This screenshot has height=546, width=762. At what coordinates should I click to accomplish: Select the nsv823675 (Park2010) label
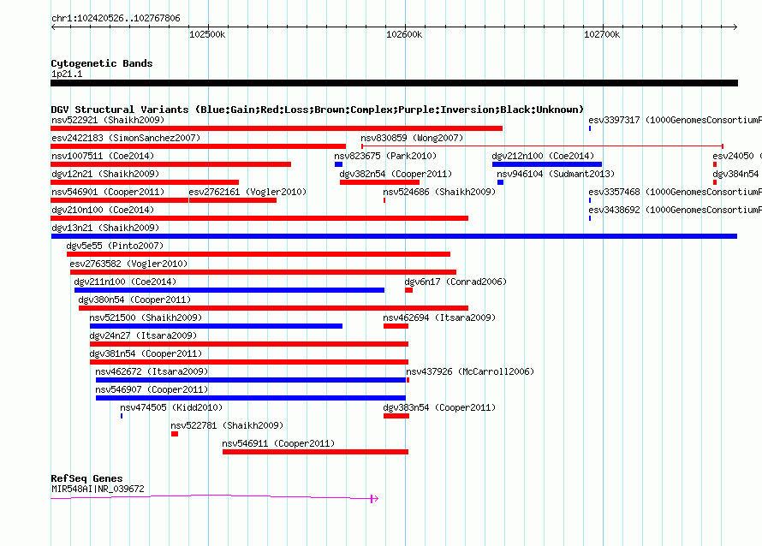coord(385,156)
